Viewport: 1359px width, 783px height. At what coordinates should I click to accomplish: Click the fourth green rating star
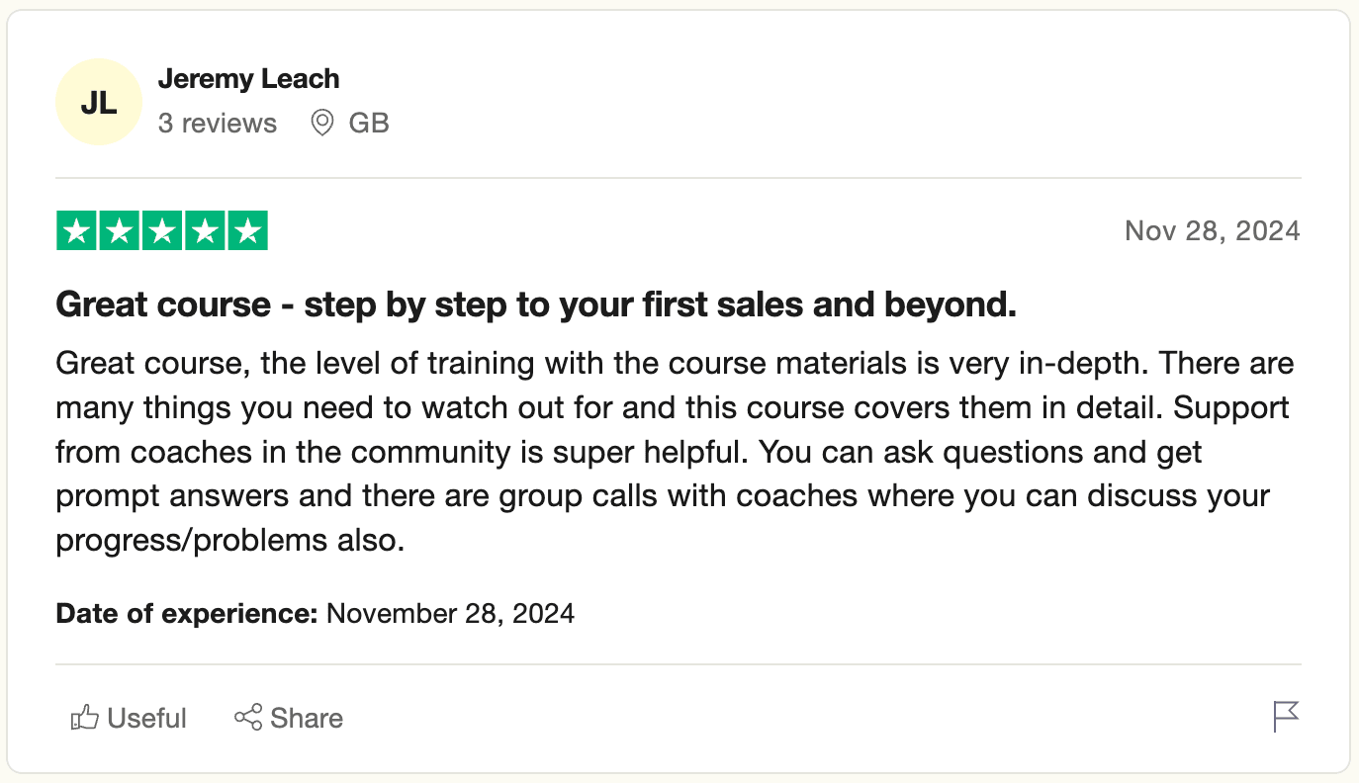(x=205, y=231)
